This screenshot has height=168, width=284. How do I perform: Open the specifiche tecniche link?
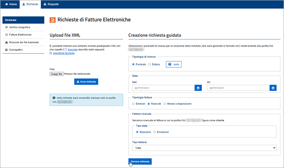[x=64, y=53]
